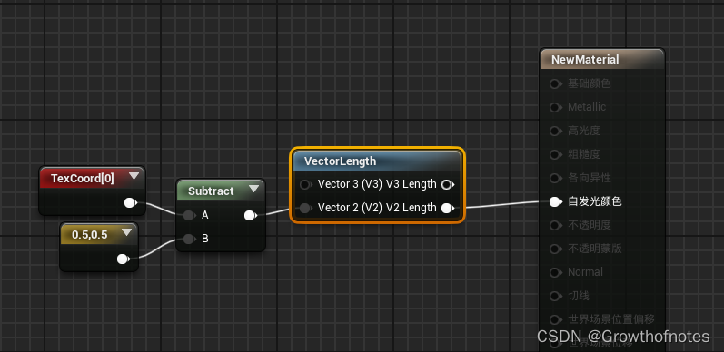Click the 不透明蒙版 input pin
This screenshot has height=352, width=724.
point(555,249)
